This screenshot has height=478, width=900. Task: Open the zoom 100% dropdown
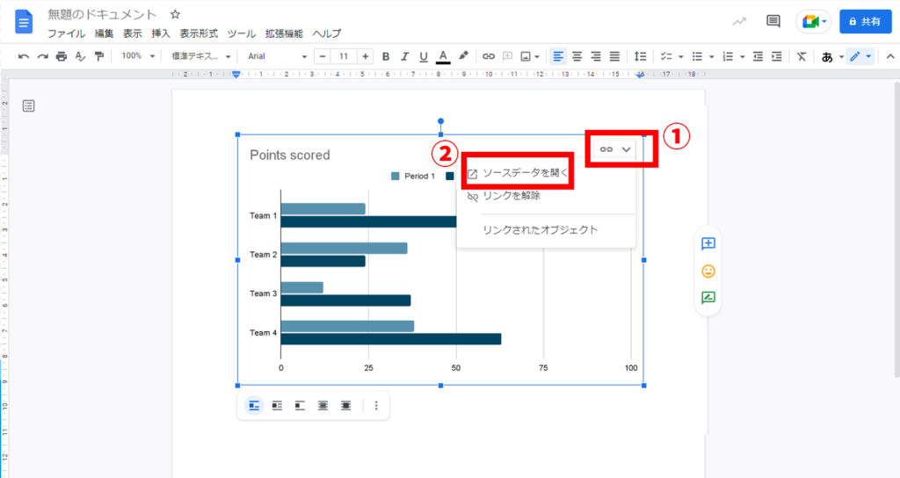138,56
